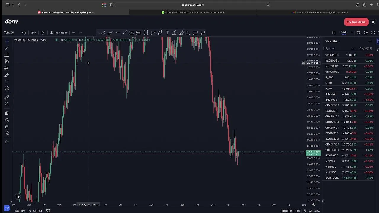The image size is (379, 213).
Task: Open the candlestick chart type menu
Action: pyautogui.click(x=43, y=33)
